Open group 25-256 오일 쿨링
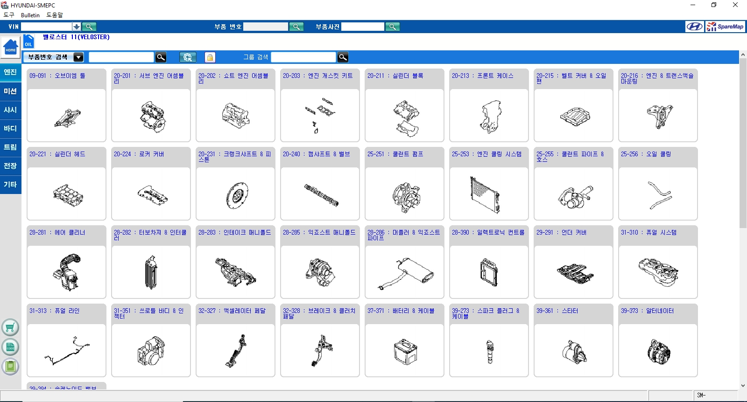The height and width of the screenshot is (402, 747). 658,184
